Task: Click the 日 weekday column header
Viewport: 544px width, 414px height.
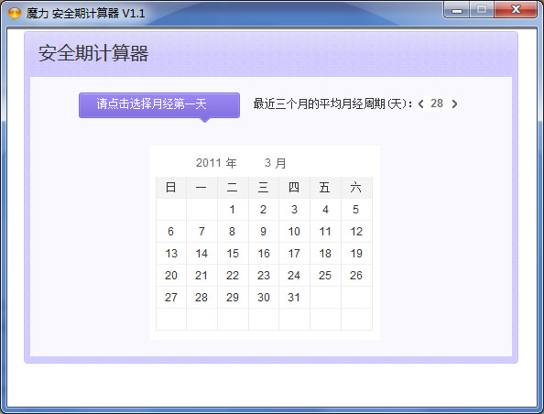Action: 171,188
